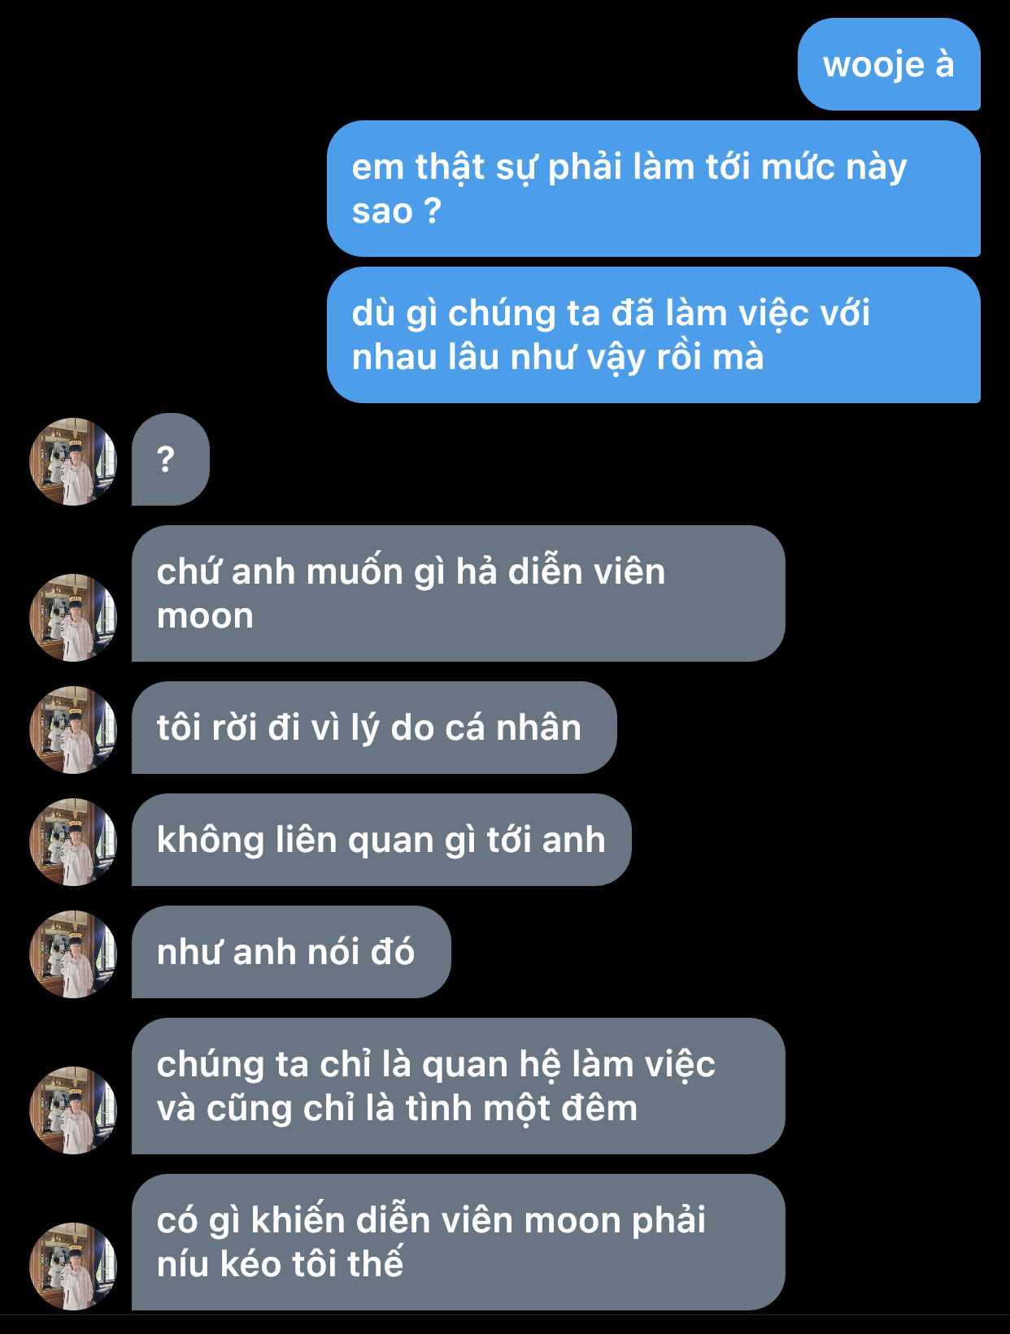1010x1334 pixels.
Task: Tap the blue bubble "em thật sự phải làm"
Action: pyautogui.click(x=654, y=189)
